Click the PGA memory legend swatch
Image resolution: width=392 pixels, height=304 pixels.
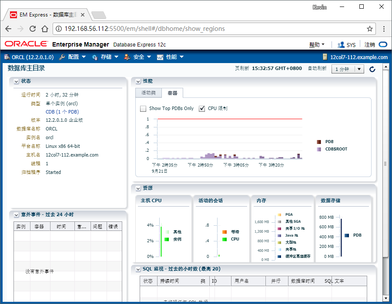tap(279, 215)
